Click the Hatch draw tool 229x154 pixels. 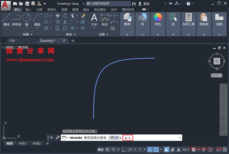(x=46, y=28)
